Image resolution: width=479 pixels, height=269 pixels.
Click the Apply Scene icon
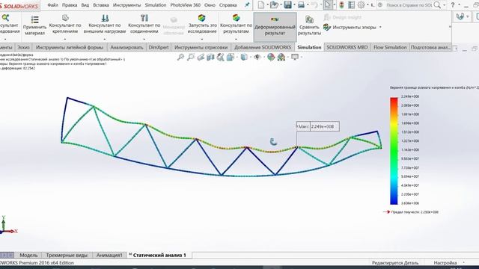(281, 57)
